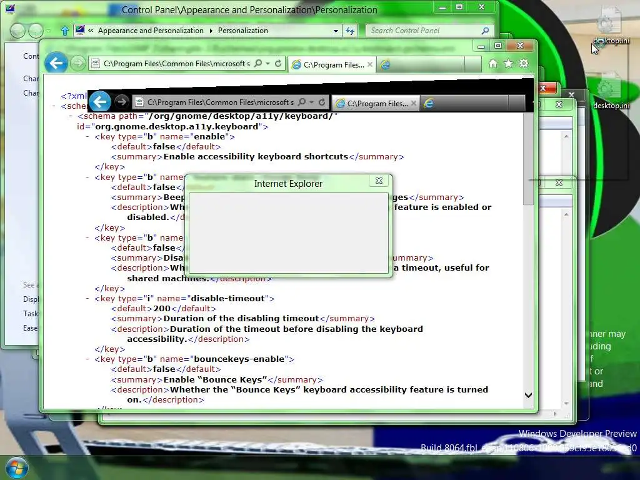Click the IE page vertical scrollbar thumb
Screen dimensions: 640x480
coord(528,158)
